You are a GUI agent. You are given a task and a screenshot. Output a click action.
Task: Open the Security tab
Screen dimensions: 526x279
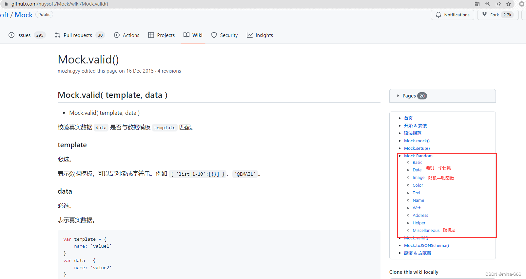pos(224,35)
